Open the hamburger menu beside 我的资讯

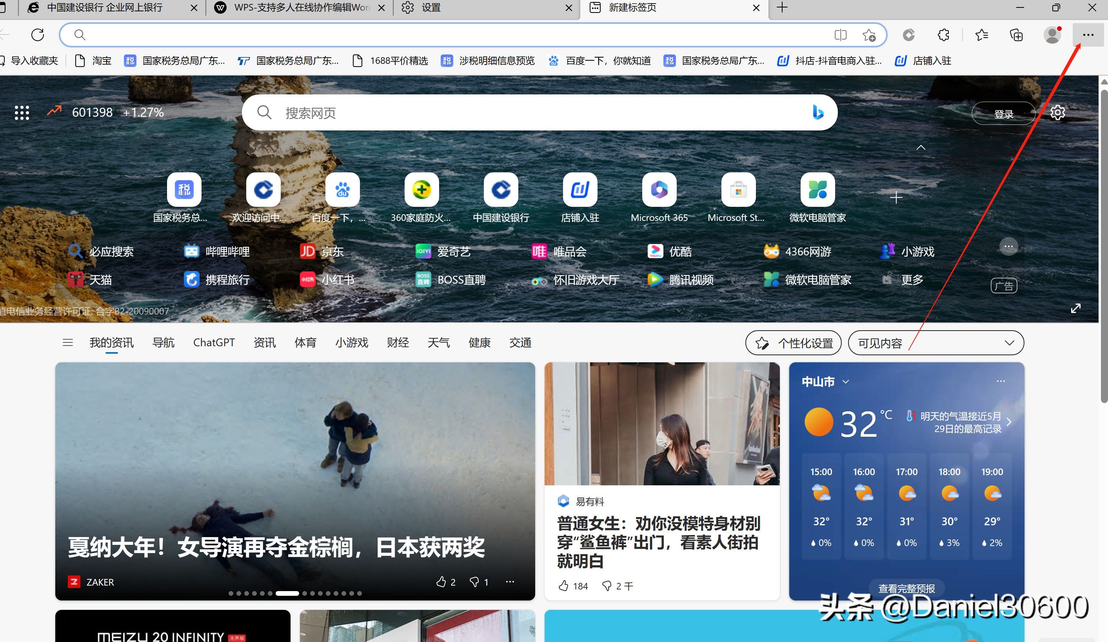coord(68,342)
